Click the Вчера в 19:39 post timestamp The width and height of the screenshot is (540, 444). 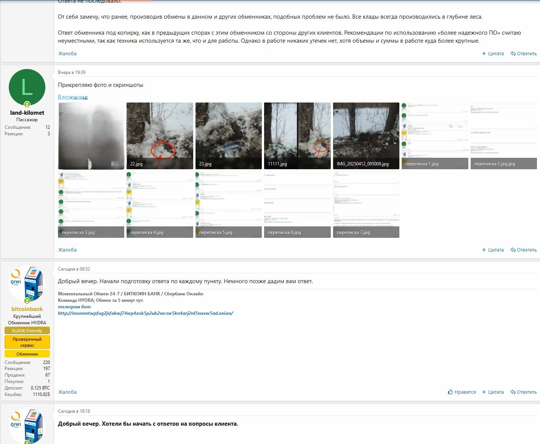pyautogui.click(x=72, y=72)
